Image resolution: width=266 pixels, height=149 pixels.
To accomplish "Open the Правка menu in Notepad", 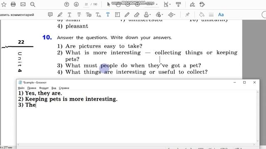I will tap(32, 88).
